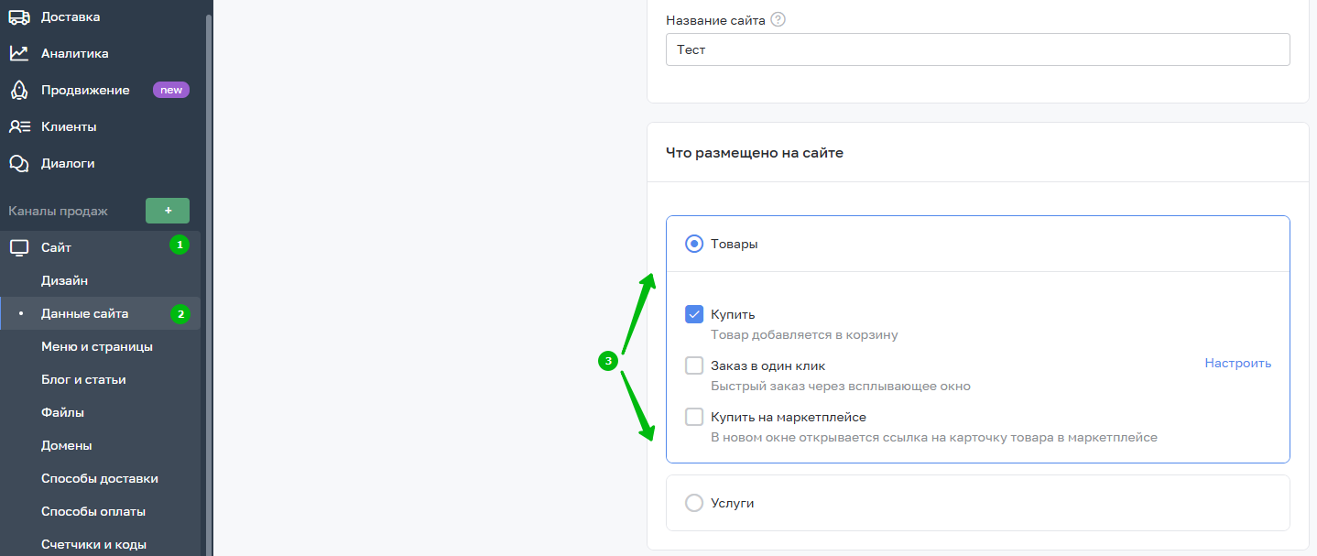The width and height of the screenshot is (1317, 556).
Task: Click help icon next to Название сайта
Action: 778,19
